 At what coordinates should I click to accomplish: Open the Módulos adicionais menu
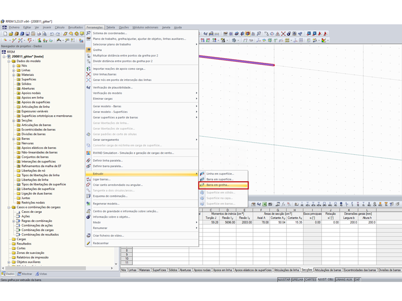[x=145, y=27]
